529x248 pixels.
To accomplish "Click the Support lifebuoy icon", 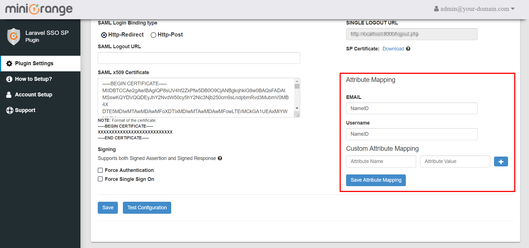I will click(9, 110).
